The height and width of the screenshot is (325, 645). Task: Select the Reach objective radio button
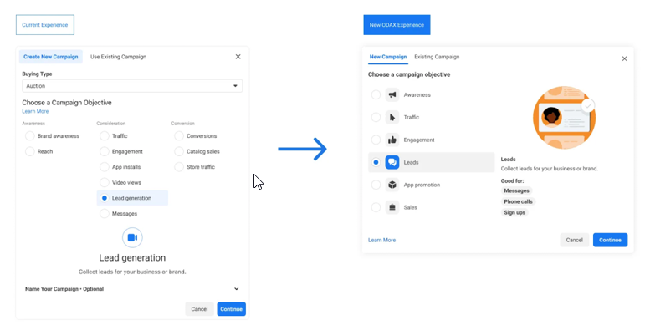pos(29,151)
